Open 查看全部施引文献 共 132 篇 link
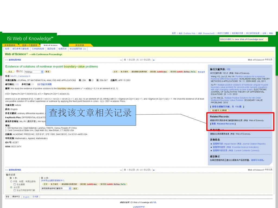Viewport: 278px width, 208px height. 227,107
